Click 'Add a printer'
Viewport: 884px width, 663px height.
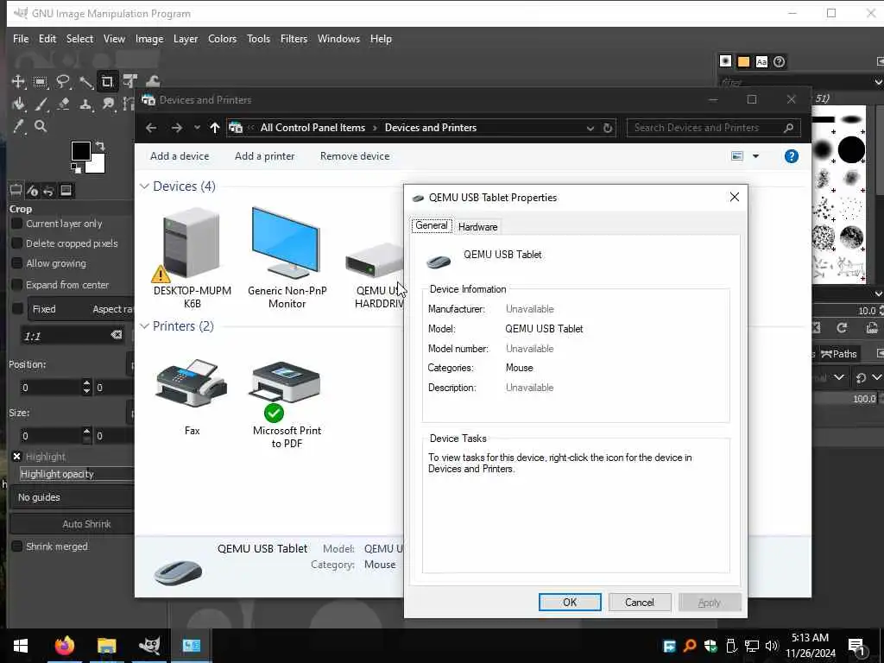(264, 156)
